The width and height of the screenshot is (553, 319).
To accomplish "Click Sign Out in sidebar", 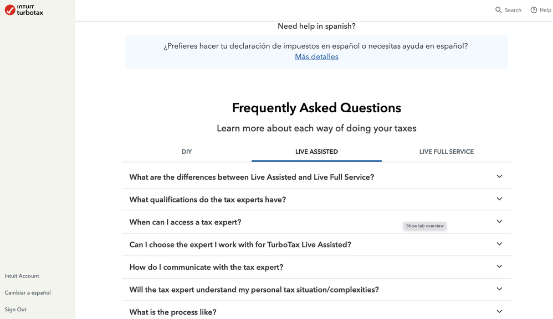I will (x=16, y=310).
